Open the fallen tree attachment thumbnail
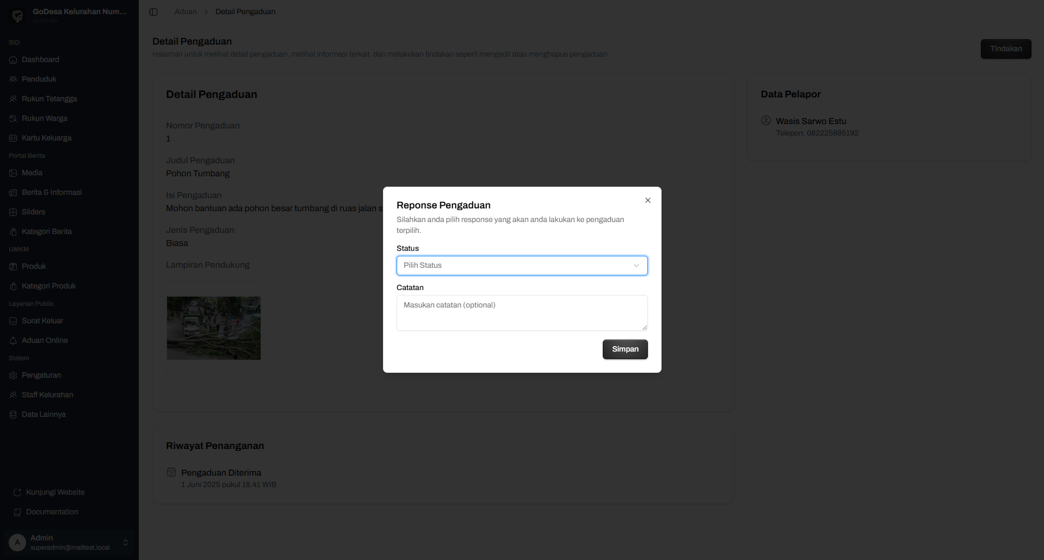The image size is (1044, 560). tap(213, 328)
